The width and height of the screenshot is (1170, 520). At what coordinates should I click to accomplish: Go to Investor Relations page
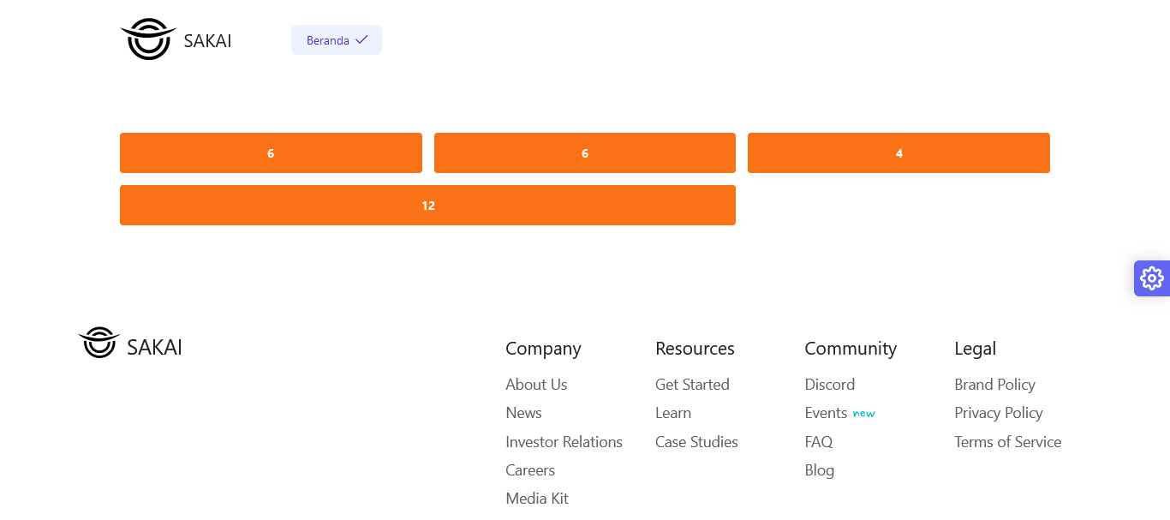[564, 442]
